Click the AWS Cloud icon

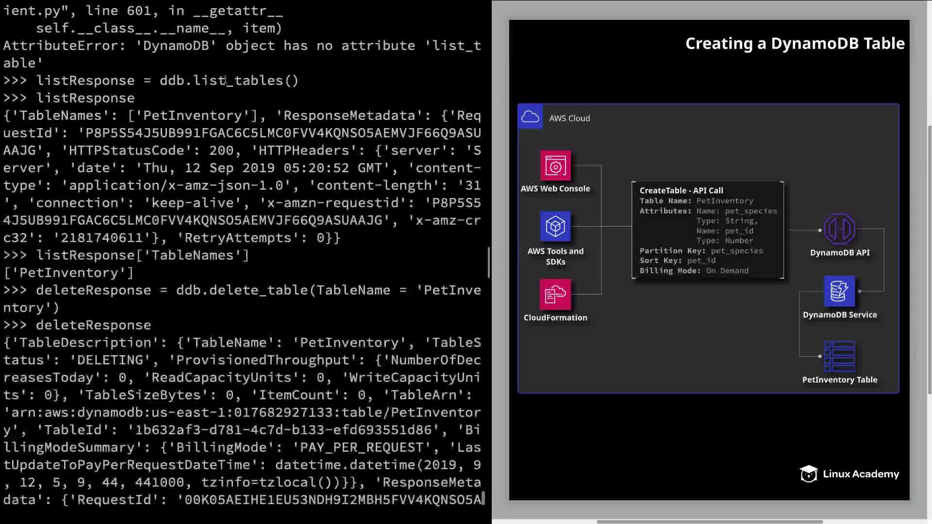(530, 117)
